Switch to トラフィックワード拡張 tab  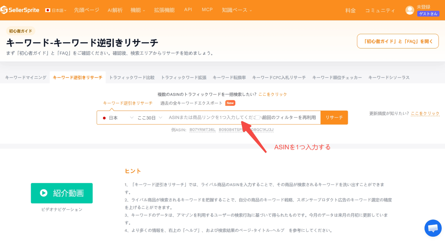(x=184, y=78)
